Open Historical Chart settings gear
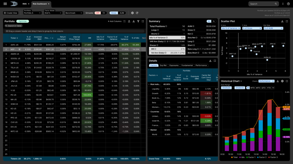This screenshot has width=293, height=164. pos(282,81)
